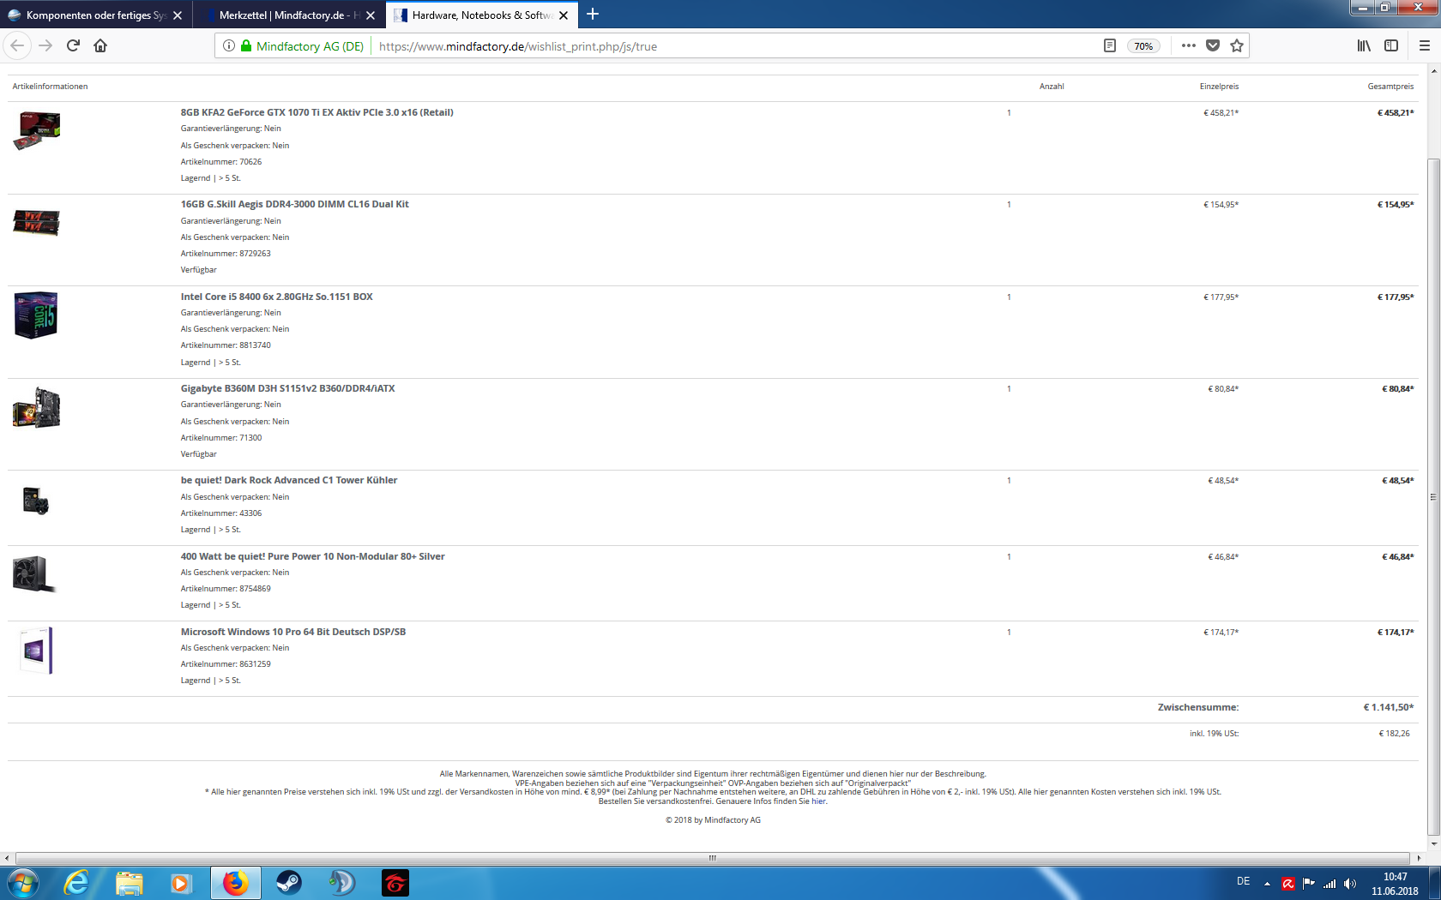Screen dimensions: 1441x900
Task: Click the Gesamtpreis column header
Action: [1390, 87]
